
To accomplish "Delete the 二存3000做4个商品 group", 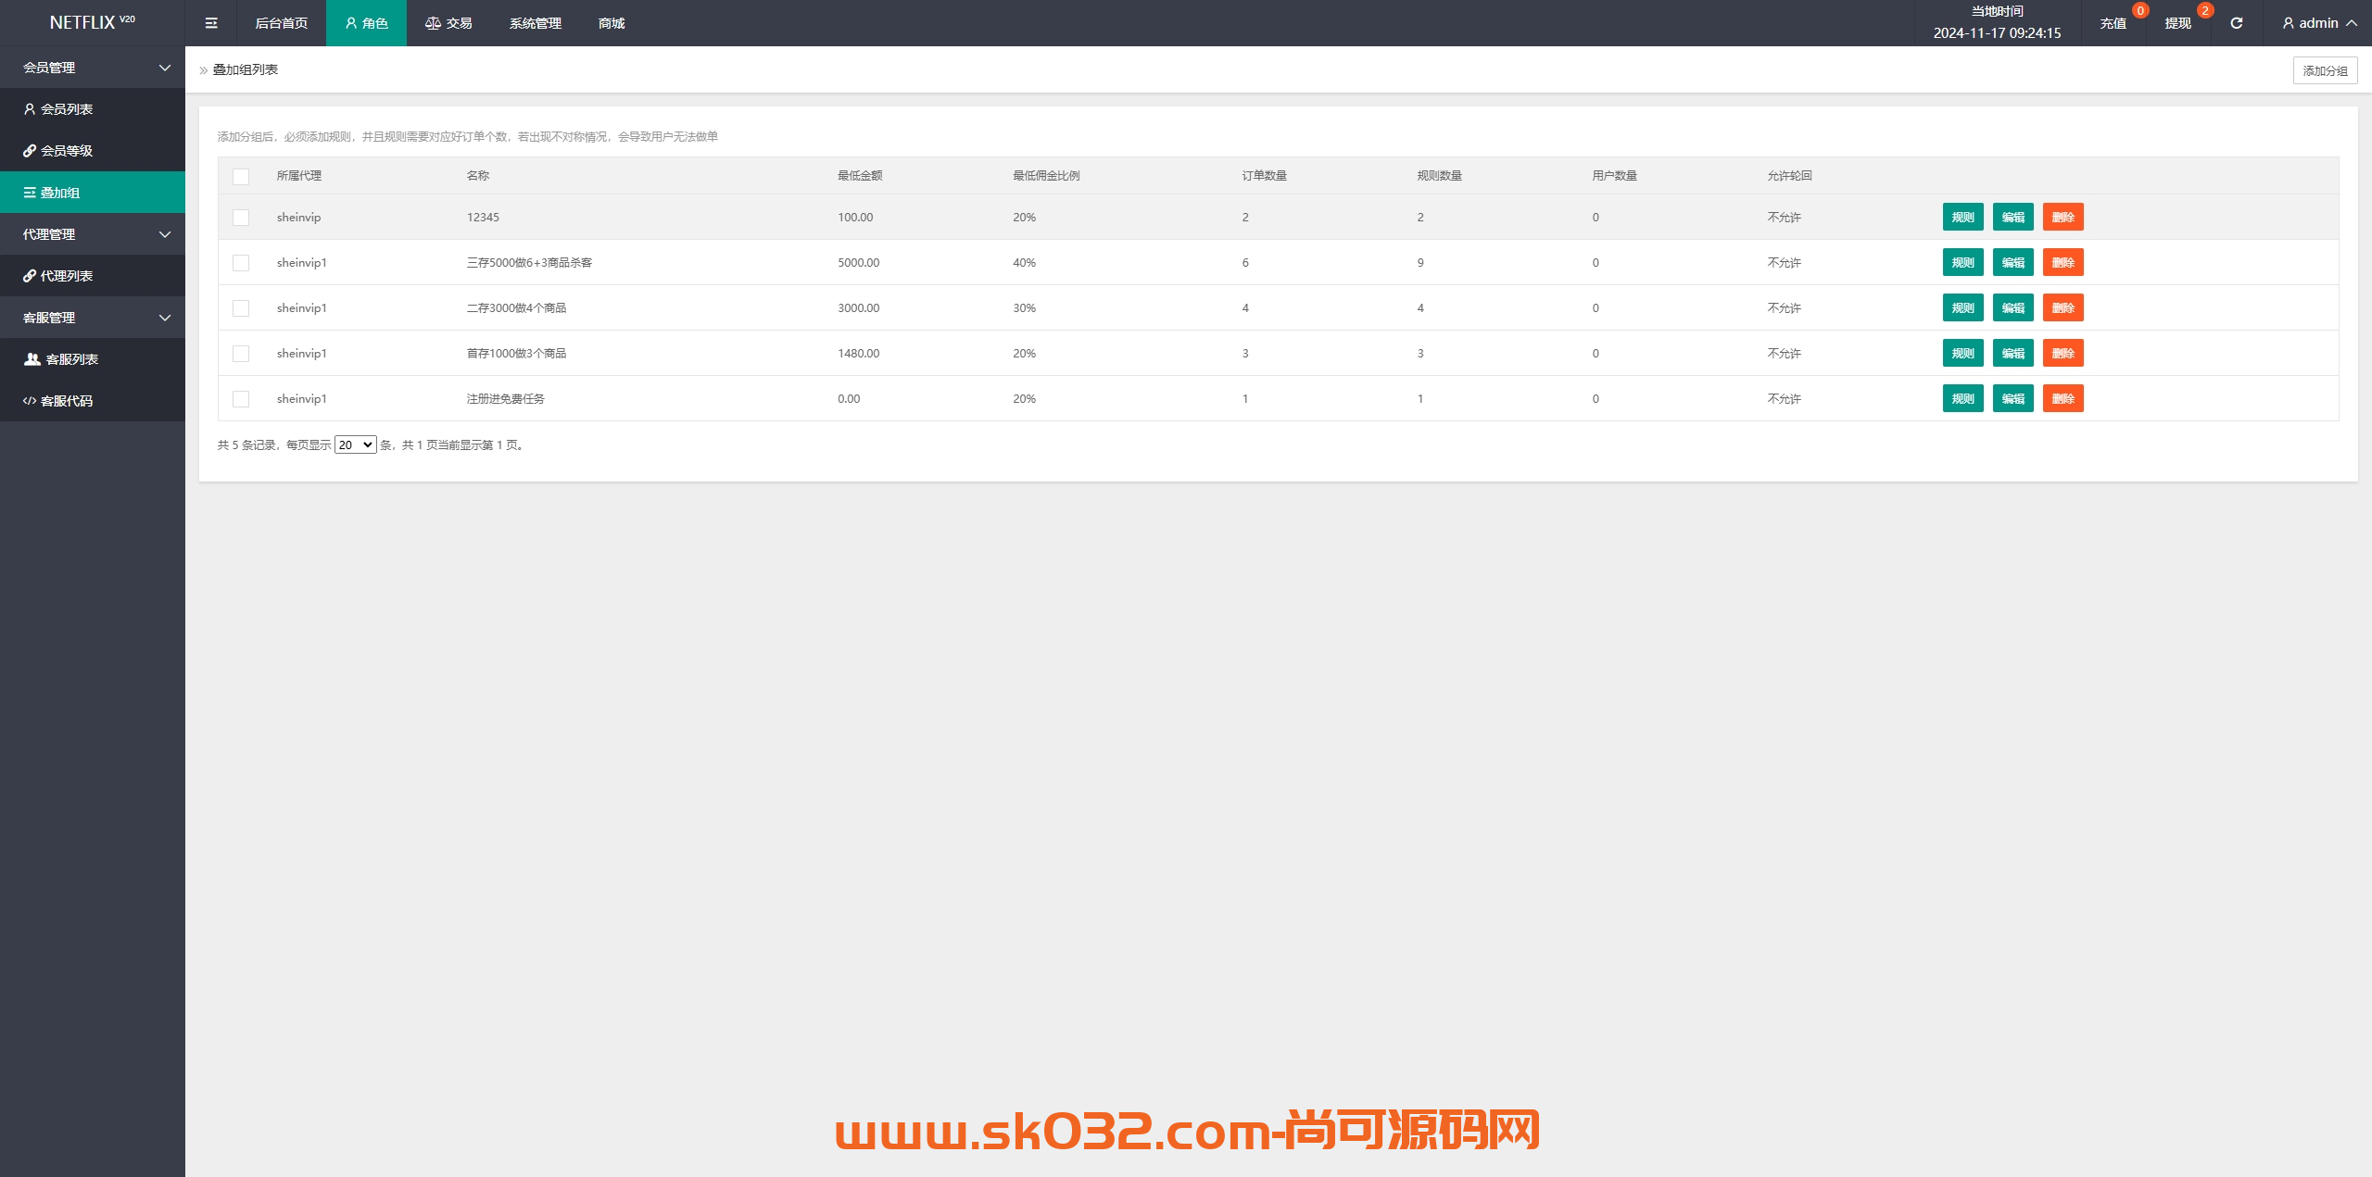I will [x=2063, y=308].
